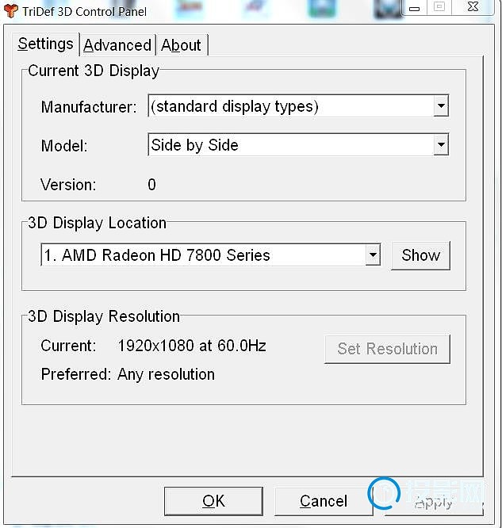Expand the Manufacturer dropdown arrow
Screen dimensions: 502x528
(441, 105)
